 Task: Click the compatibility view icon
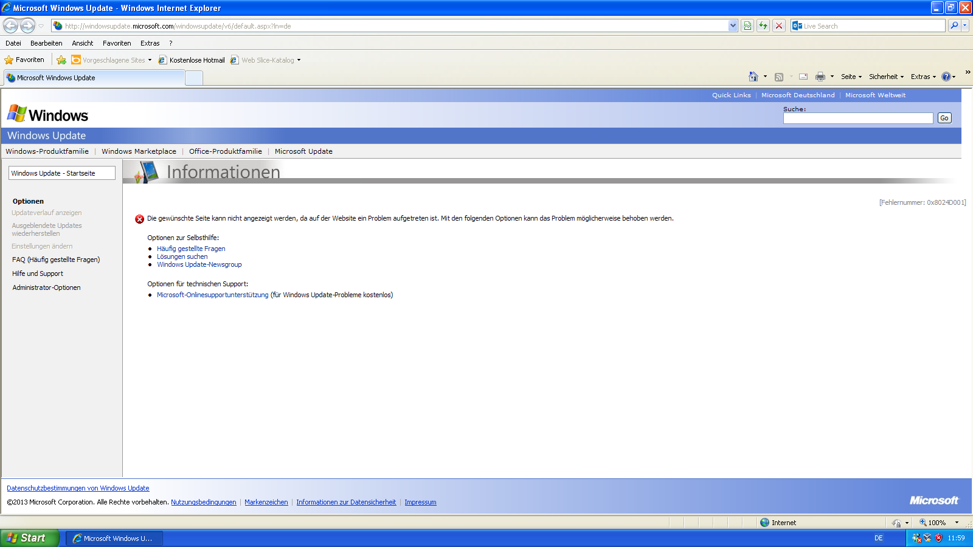[747, 26]
